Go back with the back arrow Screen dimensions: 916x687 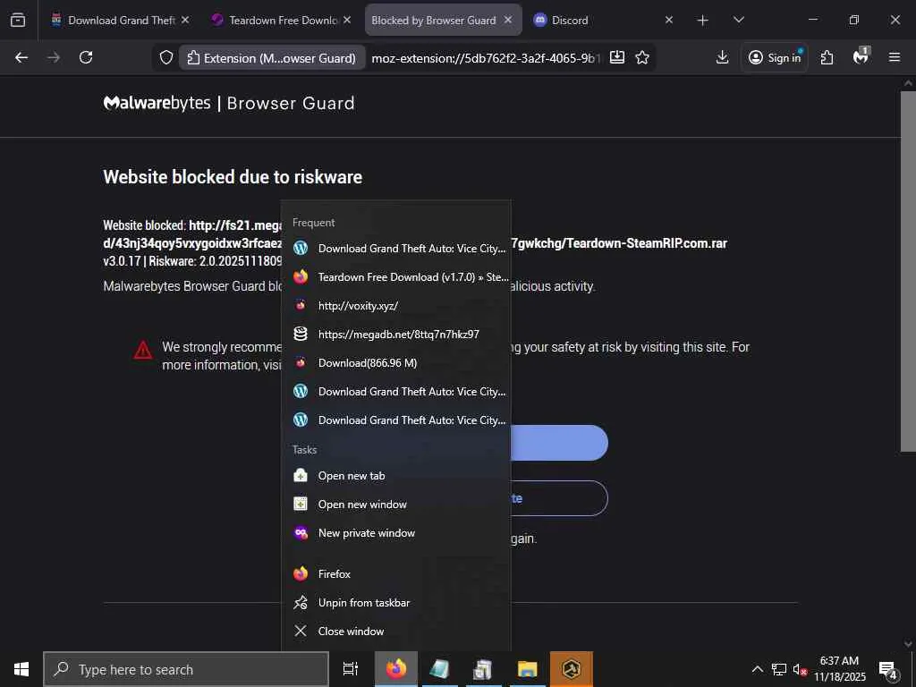click(21, 57)
